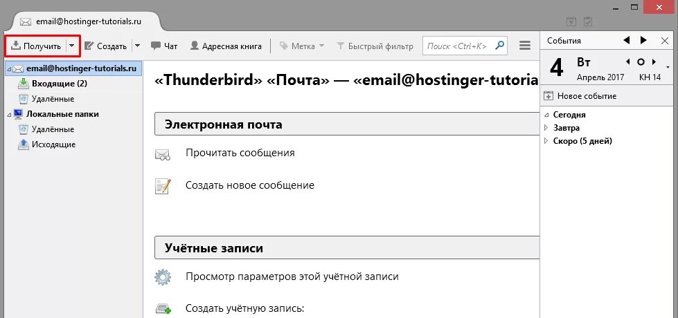The width and height of the screenshot is (678, 318).
Task: Toggle the Быстрый фильтр quick filter
Action: coord(375,46)
